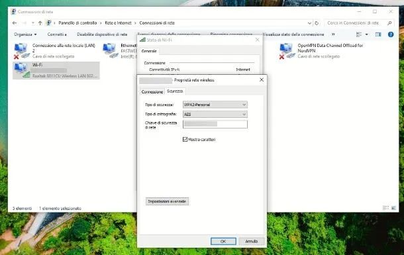The height and width of the screenshot is (255, 404).
Task: Close the Proprietà rete wireless dialog
Action: click(261, 80)
